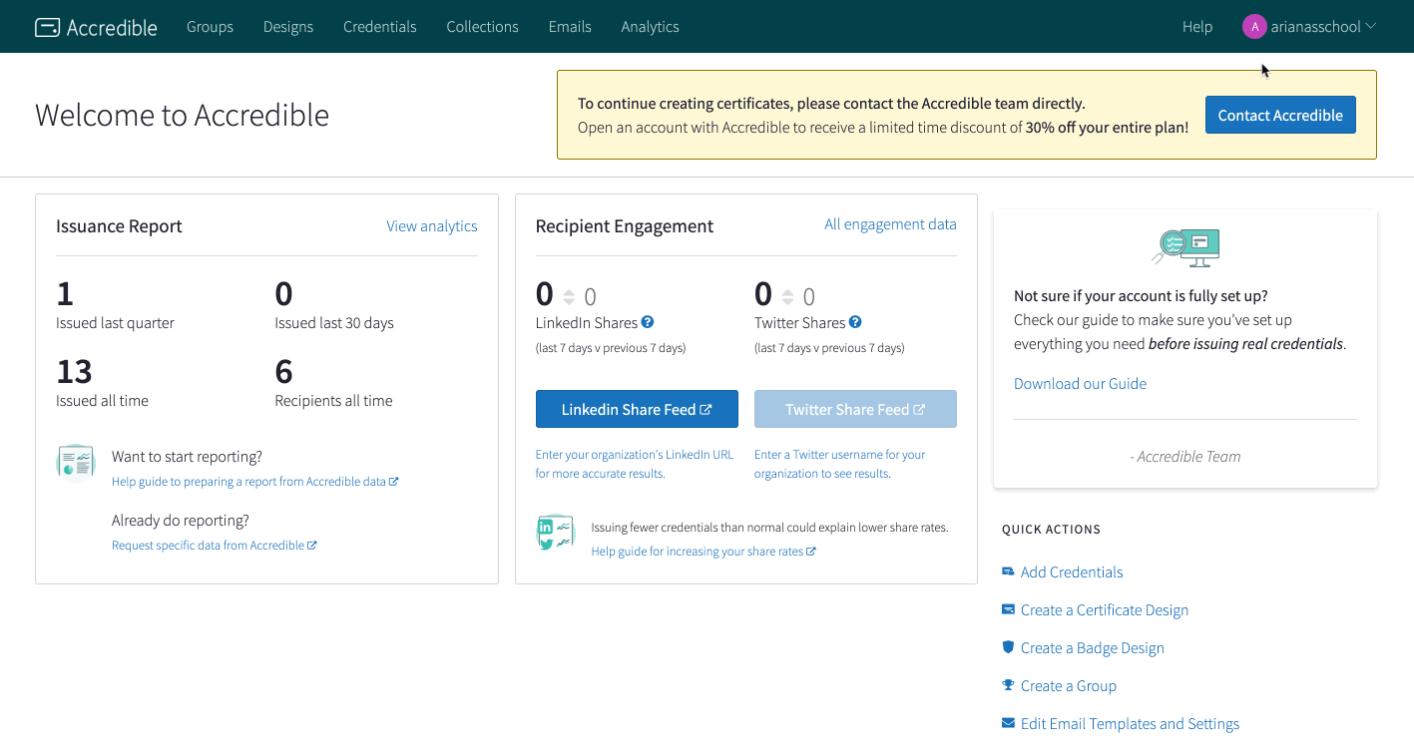Click Create a Group link

(1069, 686)
